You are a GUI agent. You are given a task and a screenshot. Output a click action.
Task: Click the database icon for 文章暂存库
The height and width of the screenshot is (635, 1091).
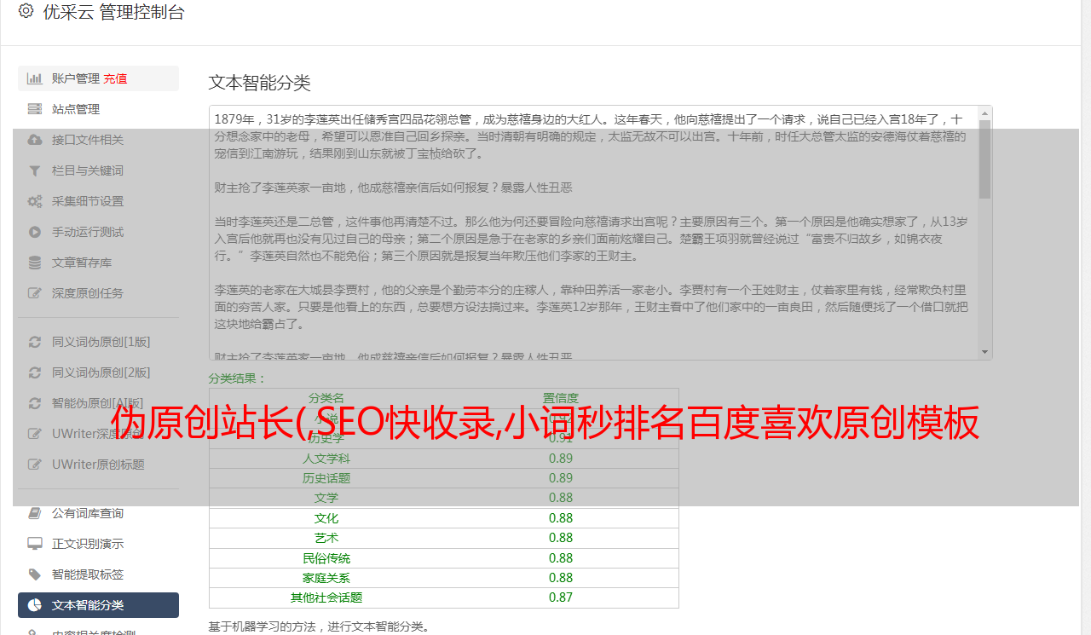tap(35, 263)
